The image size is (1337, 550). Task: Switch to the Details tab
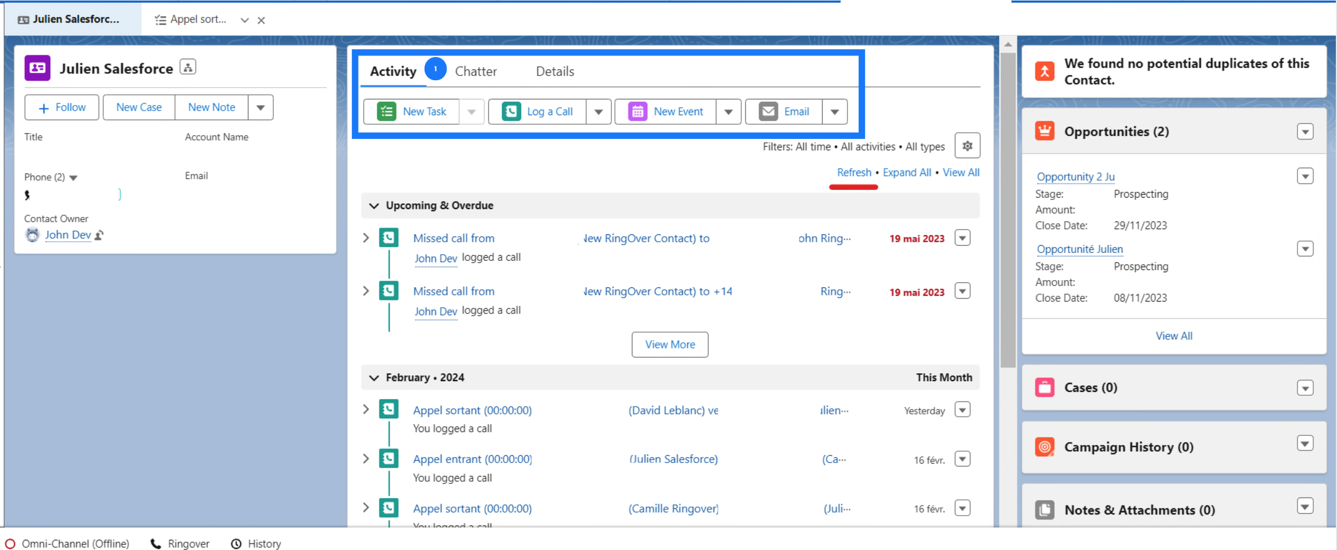554,71
